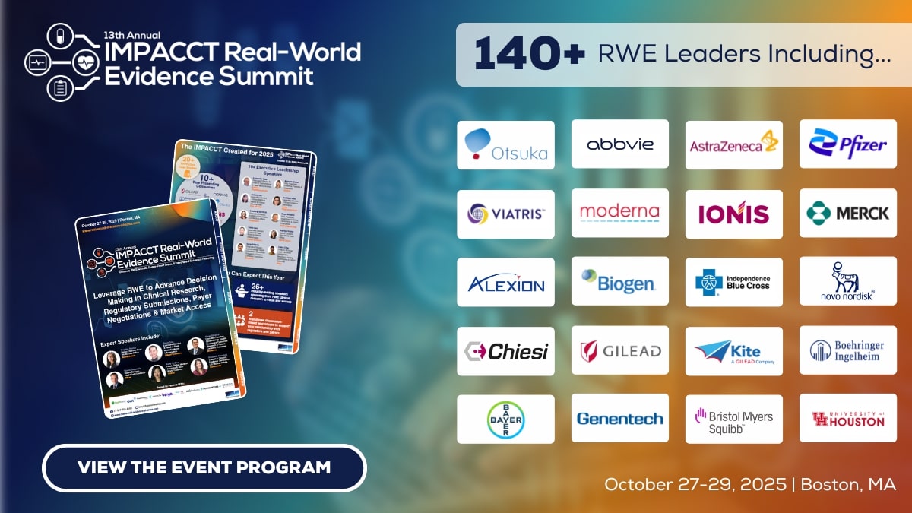Click the Independence Blue Cross logo
912x513 pixels.
[x=733, y=281]
